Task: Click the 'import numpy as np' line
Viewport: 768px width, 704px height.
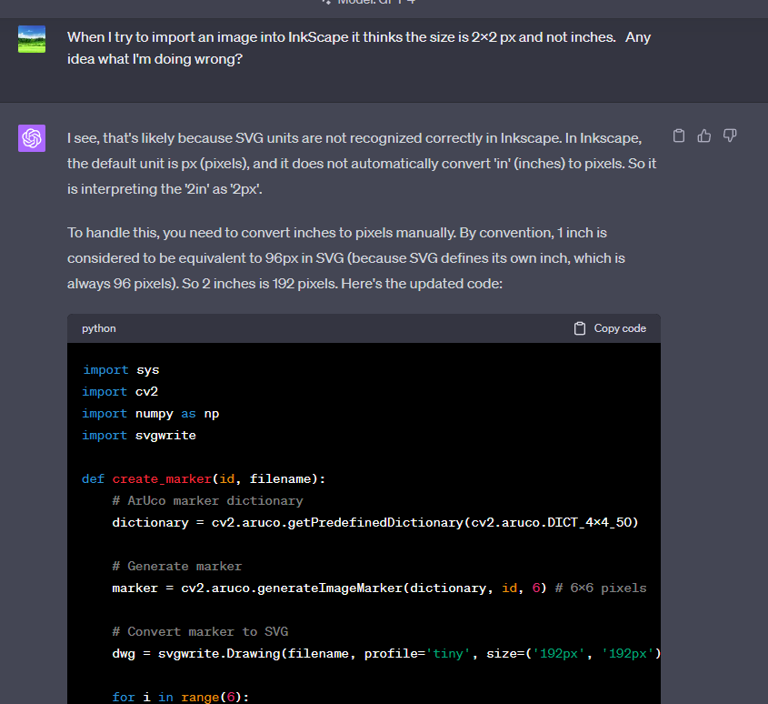Action: [x=151, y=414]
